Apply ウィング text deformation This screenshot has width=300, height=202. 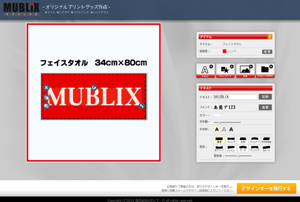(x=231, y=140)
